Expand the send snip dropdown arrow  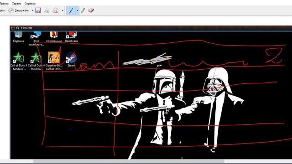[63, 10]
